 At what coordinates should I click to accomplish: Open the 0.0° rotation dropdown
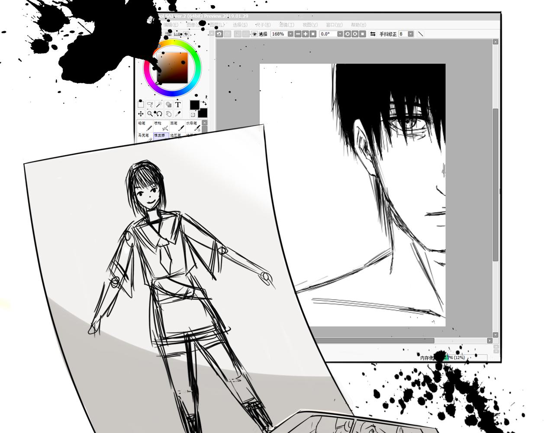340,34
